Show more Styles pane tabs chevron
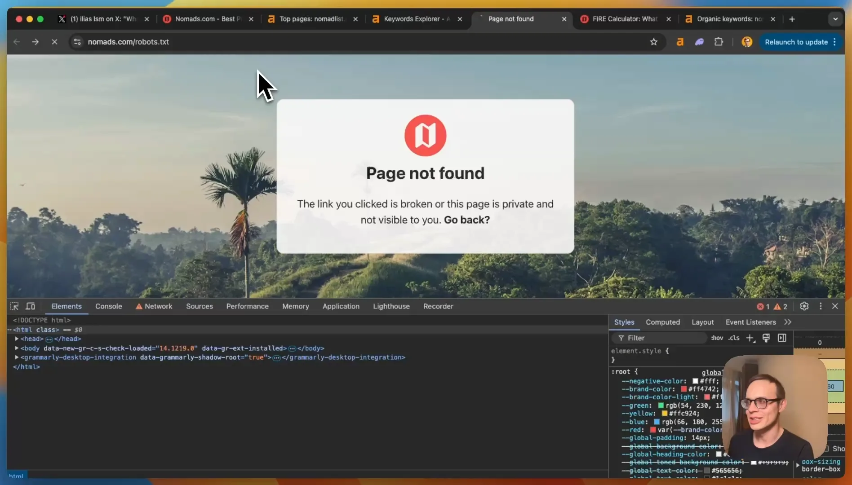The height and width of the screenshot is (485, 852). (788, 322)
